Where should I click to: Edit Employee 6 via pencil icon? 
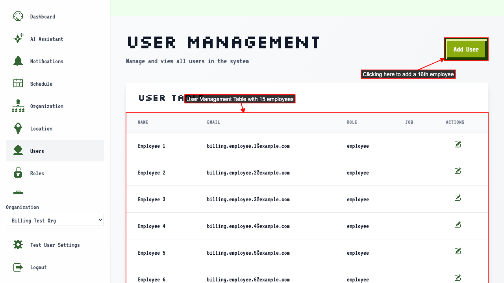point(458,278)
